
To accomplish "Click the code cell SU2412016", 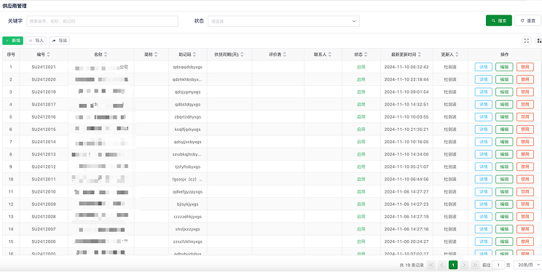I will click(x=44, y=116).
